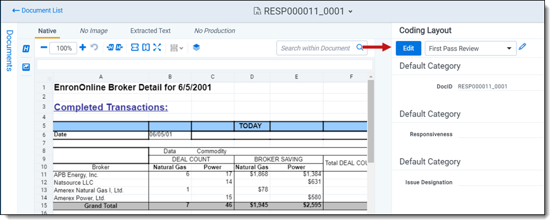Click the DocID value RESP000011_0001
The height and width of the screenshot is (224, 554).
[483, 86]
